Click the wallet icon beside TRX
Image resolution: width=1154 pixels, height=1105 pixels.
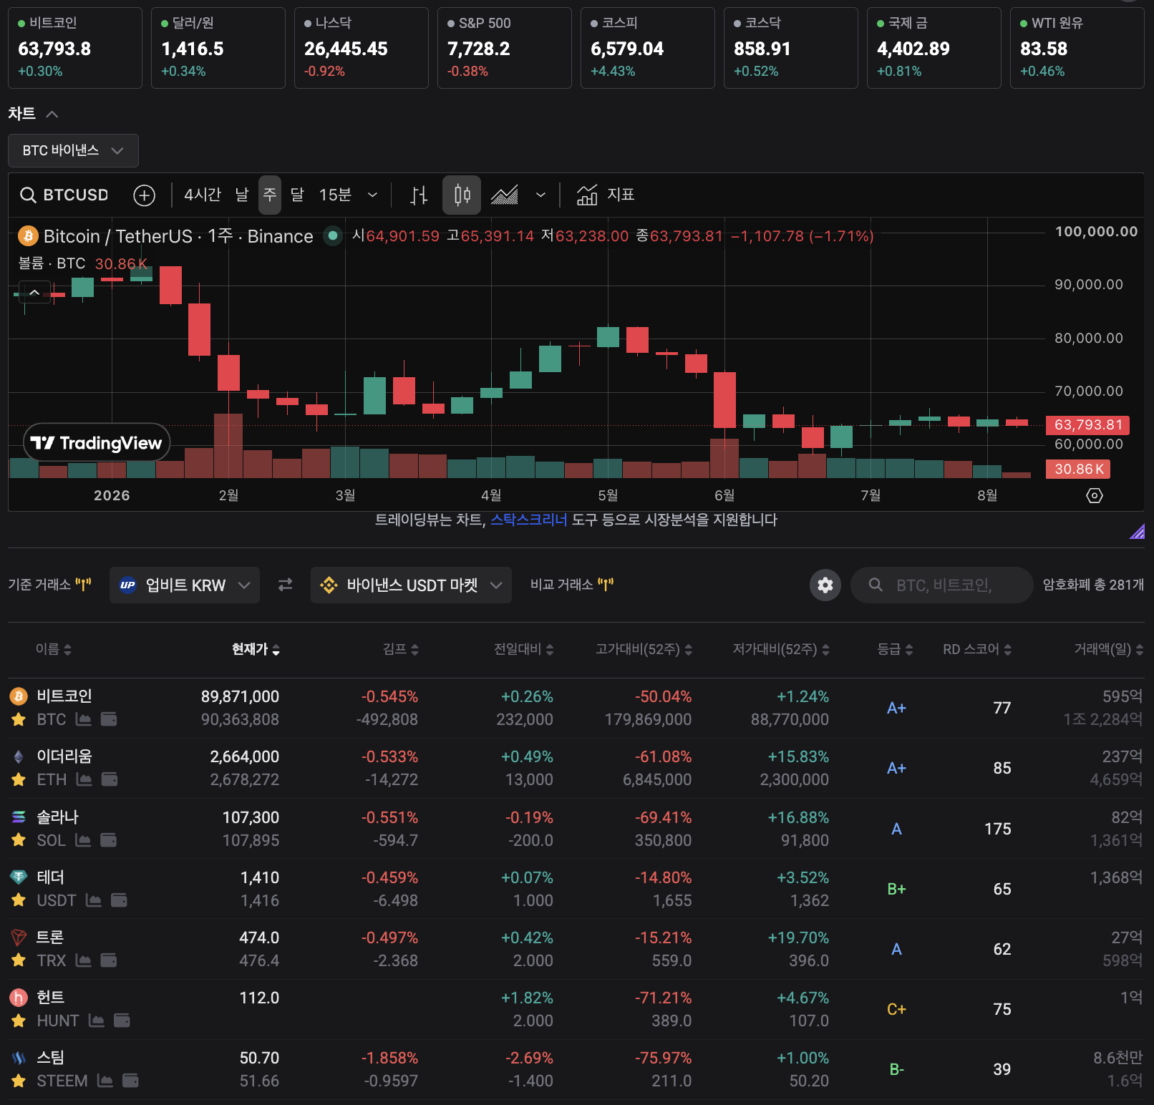click(109, 960)
